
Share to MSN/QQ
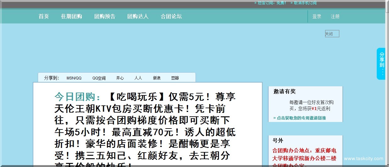click(74, 78)
